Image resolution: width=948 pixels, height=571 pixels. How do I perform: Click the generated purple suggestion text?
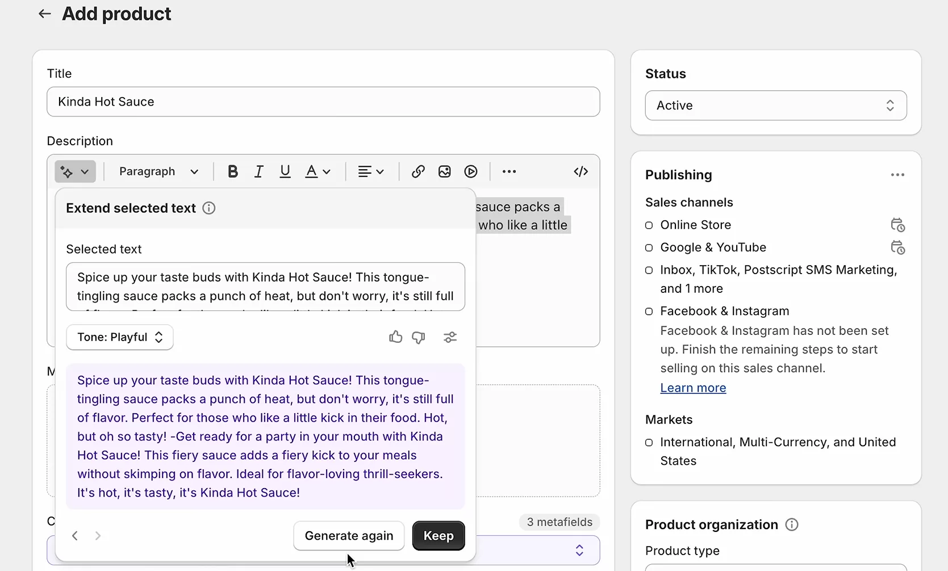tap(265, 436)
